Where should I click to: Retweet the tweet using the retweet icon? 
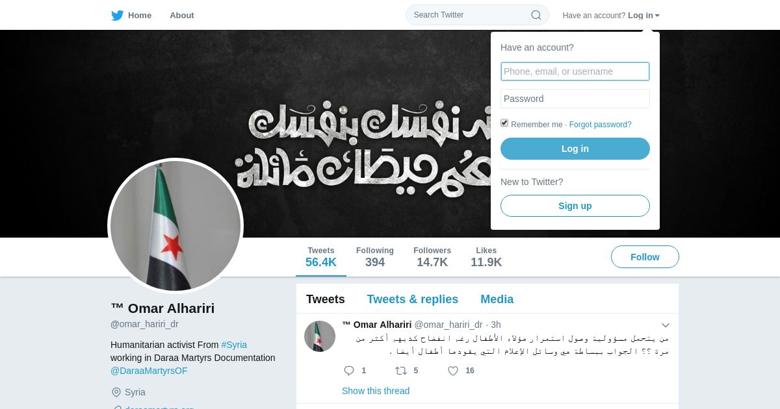[401, 371]
